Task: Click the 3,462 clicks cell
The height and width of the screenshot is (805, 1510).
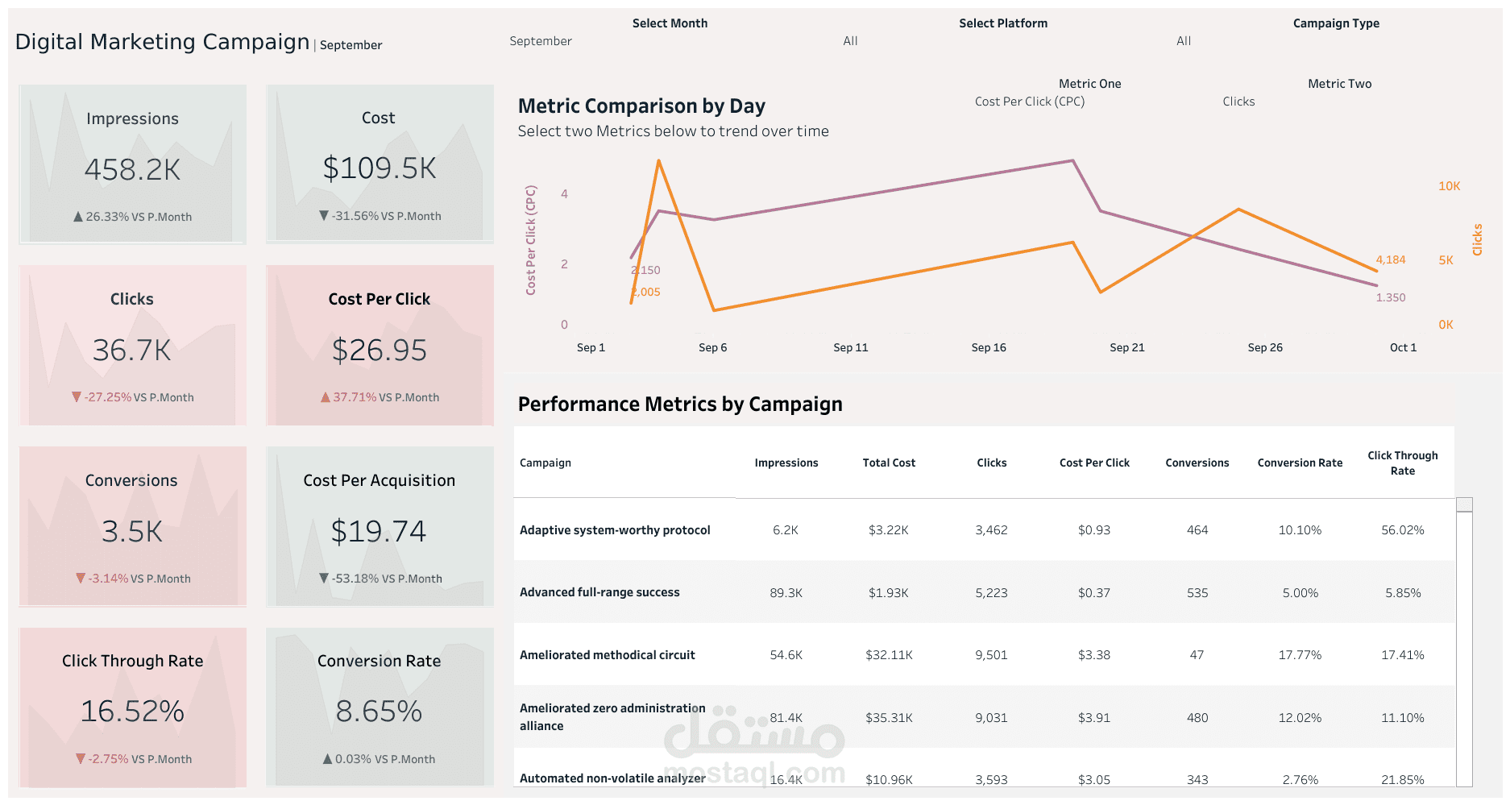Action: point(992,530)
